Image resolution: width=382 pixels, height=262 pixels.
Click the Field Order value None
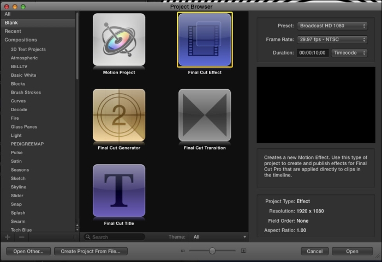[x=302, y=221]
